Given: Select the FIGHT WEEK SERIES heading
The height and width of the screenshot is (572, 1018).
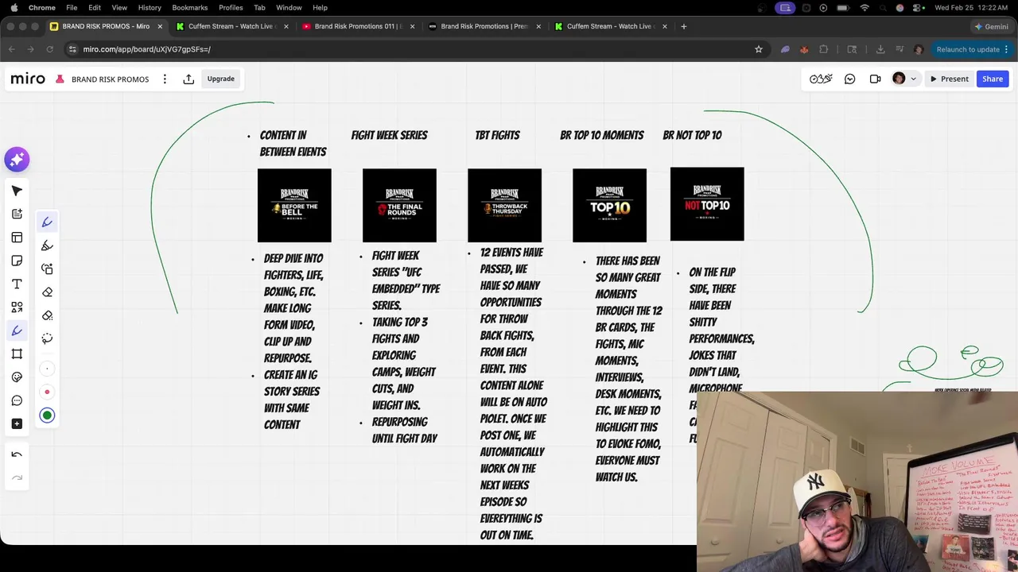Looking at the screenshot, I should click(389, 135).
